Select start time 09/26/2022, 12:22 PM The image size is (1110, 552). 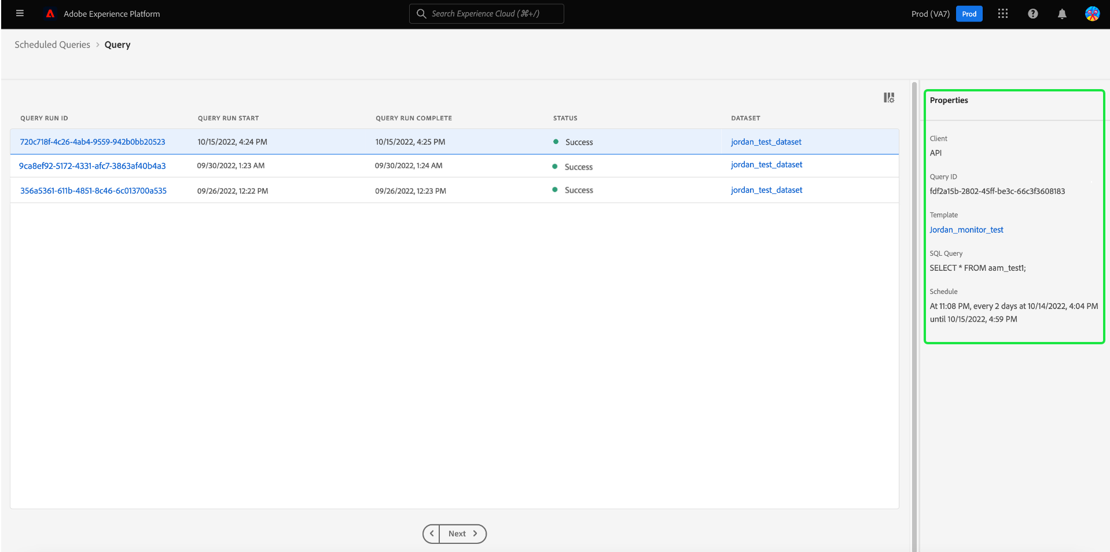tap(233, 191)
